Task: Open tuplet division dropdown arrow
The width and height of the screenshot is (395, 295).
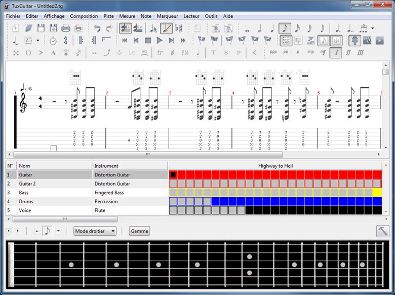Action: [x=373, y=28]
